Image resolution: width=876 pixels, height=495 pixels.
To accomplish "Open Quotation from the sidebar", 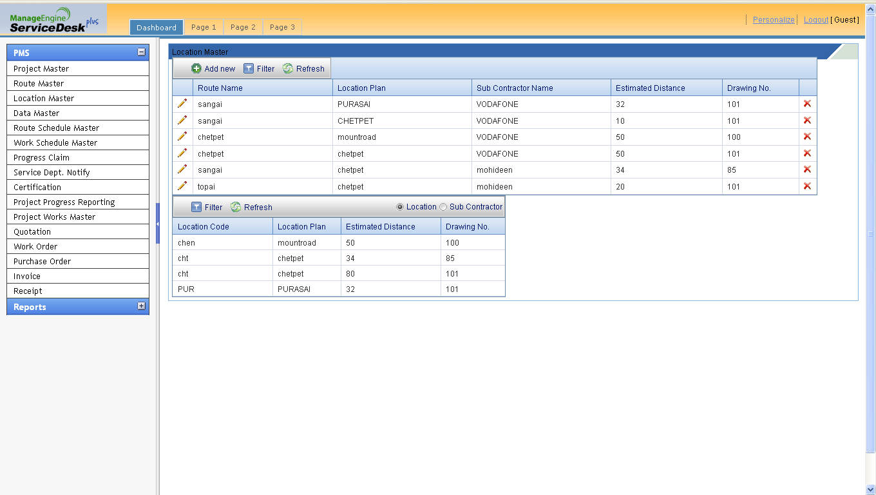I will tap(78, 231).
